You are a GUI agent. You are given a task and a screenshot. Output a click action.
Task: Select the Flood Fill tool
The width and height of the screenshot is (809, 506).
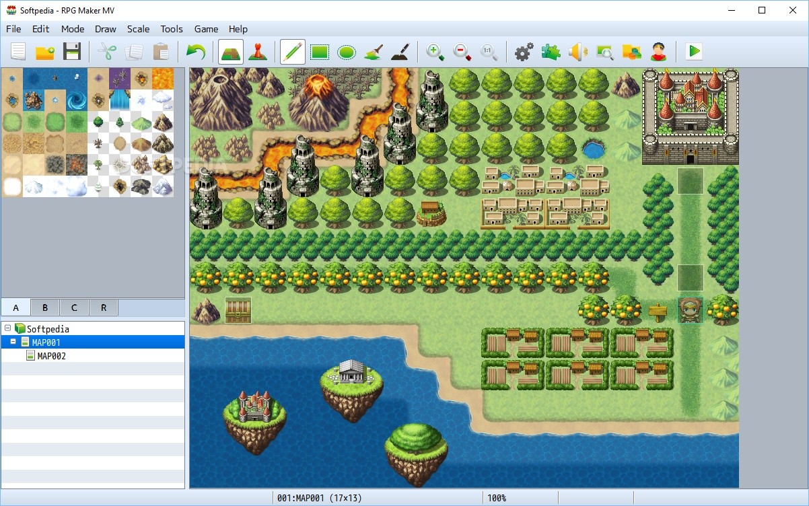[x=373, y=51]
